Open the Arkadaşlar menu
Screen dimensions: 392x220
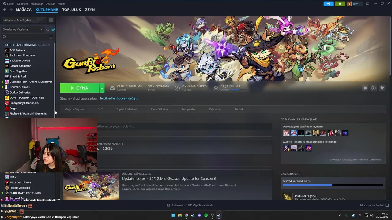[37, 4]
